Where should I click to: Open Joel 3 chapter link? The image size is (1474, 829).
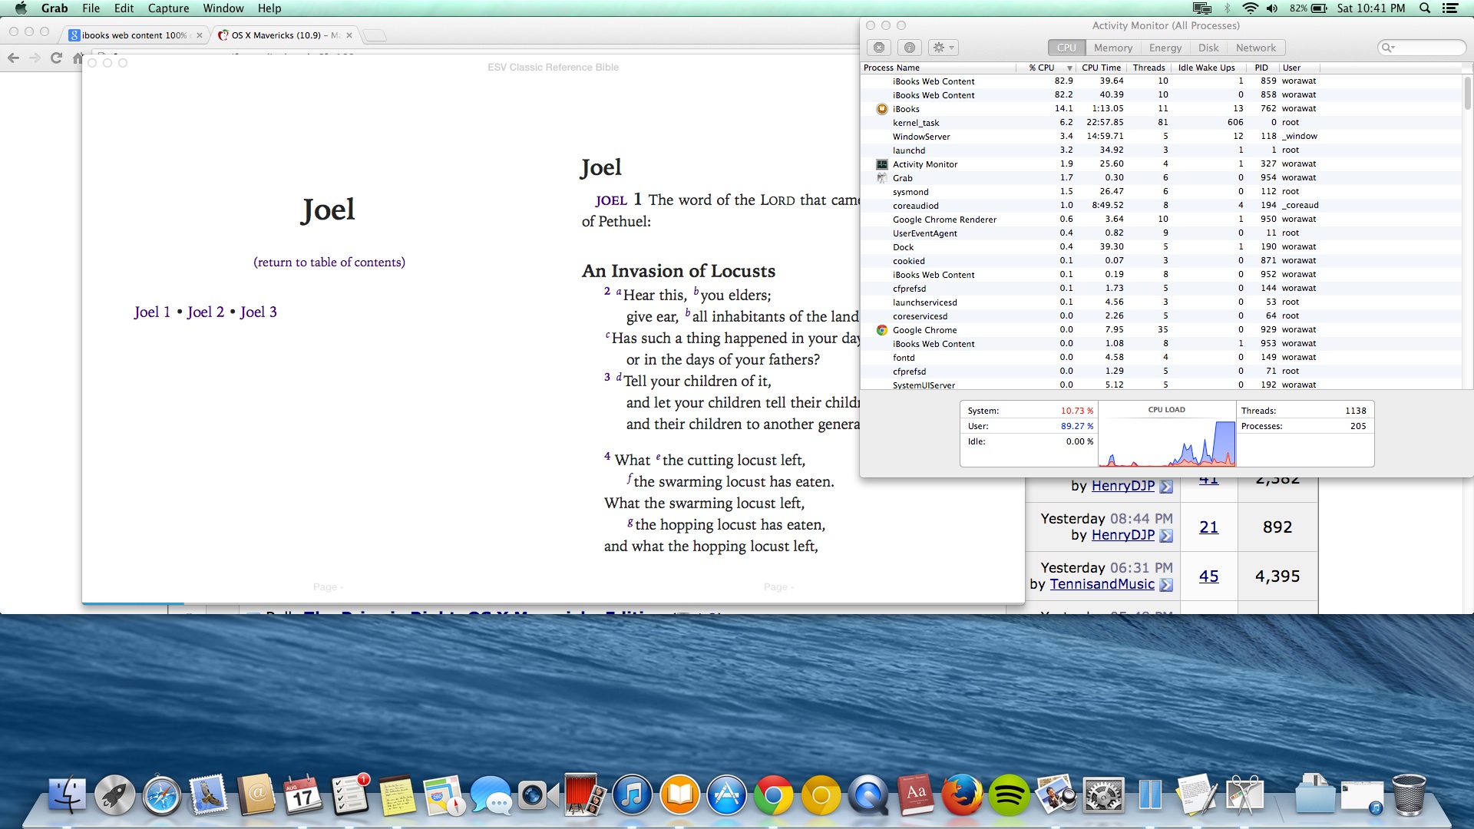pyautogui.click(x=258, y=312)
